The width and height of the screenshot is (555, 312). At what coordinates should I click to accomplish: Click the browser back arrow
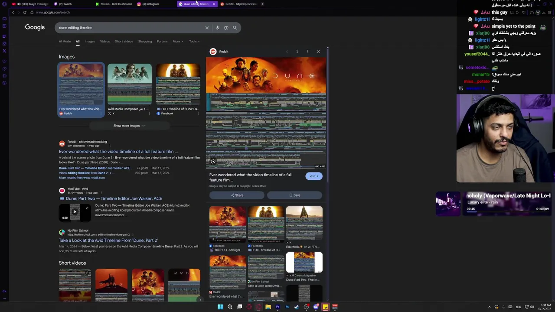pyautogui.click(x=13, y=13)
